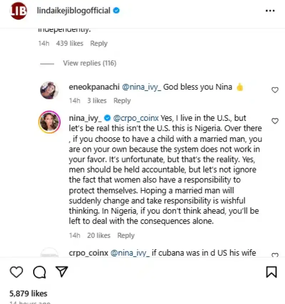Viewport: 285px width, 304px height.
Task: Save post with bookmark icon
Action: 271,272
